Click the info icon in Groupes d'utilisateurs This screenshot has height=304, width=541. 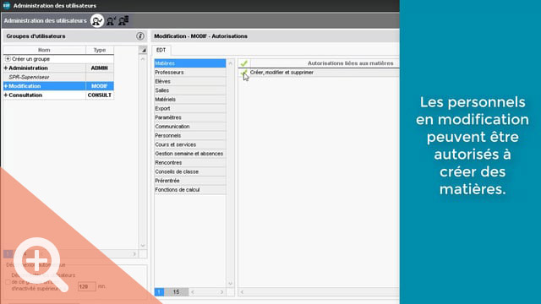click(x=140, y=35)
